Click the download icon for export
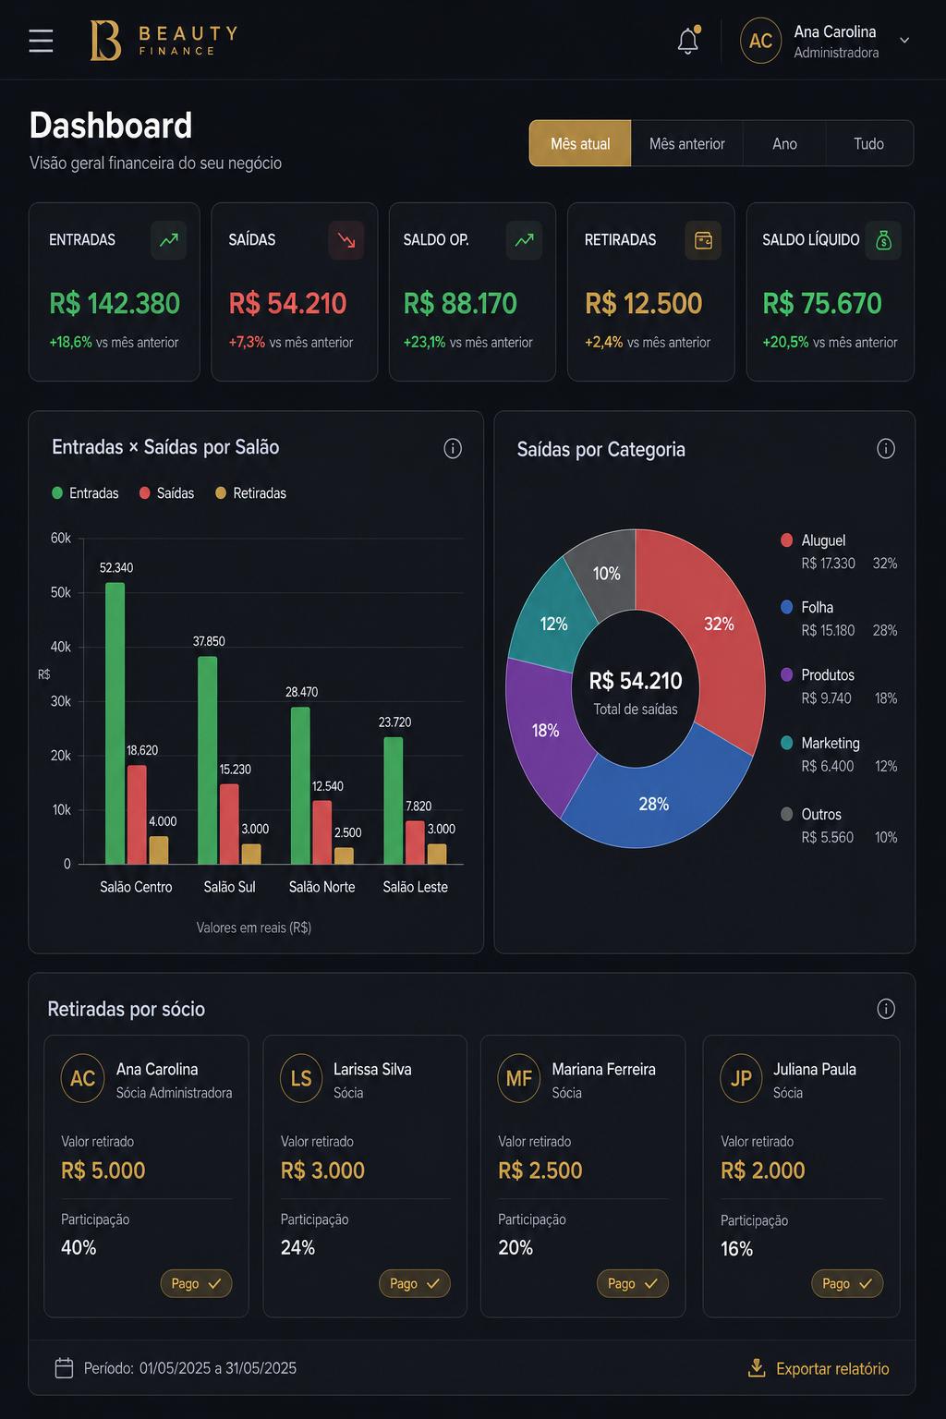 tap(757, 1367)
